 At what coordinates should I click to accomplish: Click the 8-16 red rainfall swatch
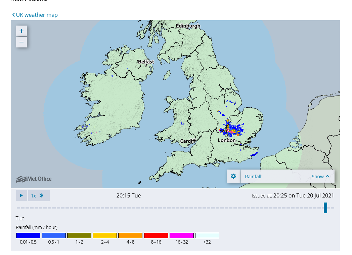pyautogui.click(x=156, y=235)
